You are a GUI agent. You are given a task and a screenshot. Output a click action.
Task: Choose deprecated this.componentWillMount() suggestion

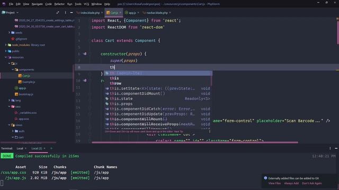point(157,119)
